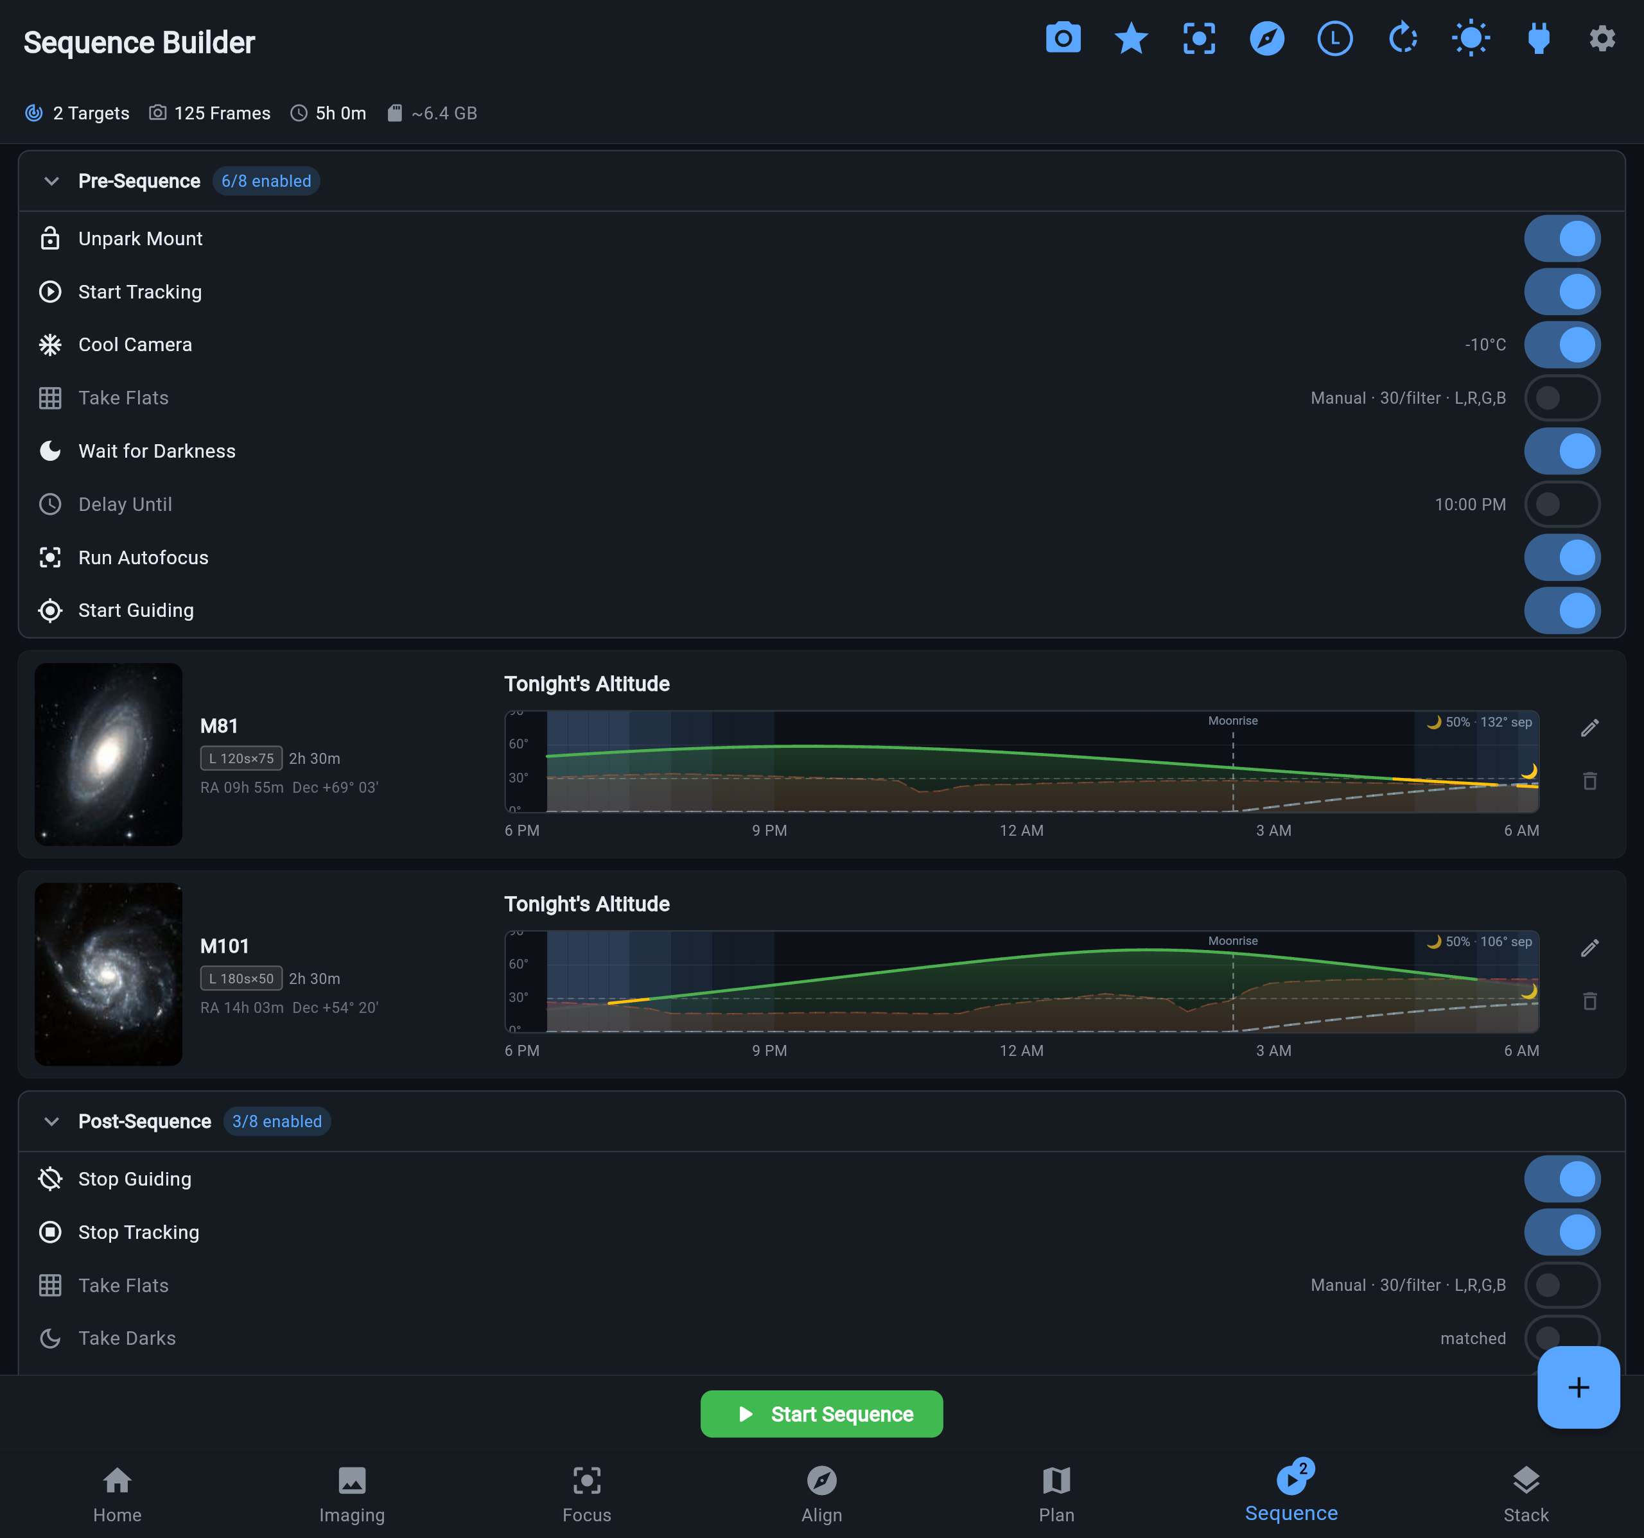This screenshot has width=1644, height=1538.
Task: Click the 10:00 PM delay time
Action: coord(1469,504)
